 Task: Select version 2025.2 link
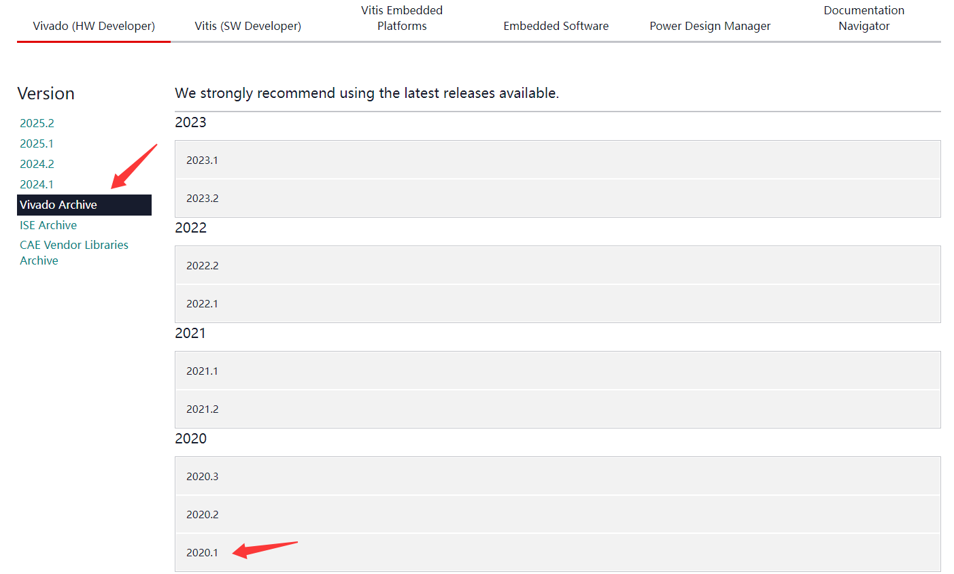click(37, 123)
